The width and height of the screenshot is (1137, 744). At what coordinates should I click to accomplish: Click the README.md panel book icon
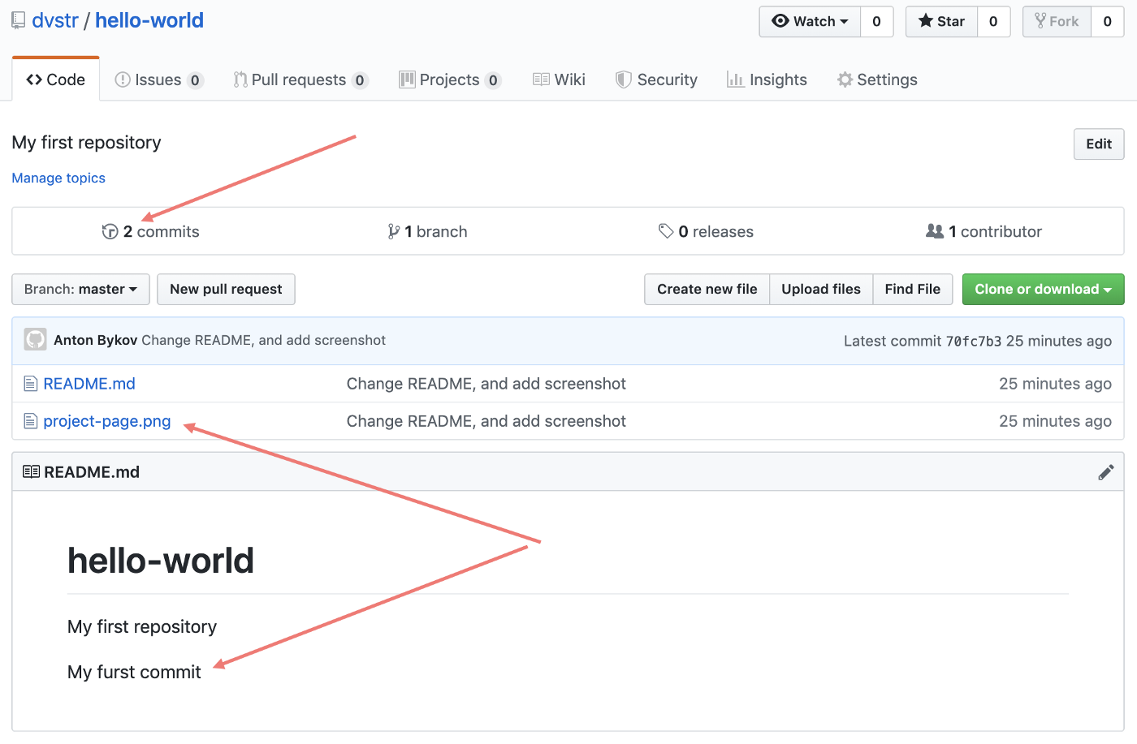pos(31,471)
